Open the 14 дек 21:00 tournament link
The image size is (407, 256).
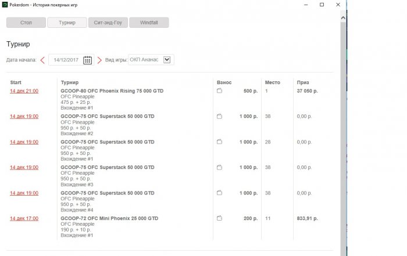[x=24, y=91]
